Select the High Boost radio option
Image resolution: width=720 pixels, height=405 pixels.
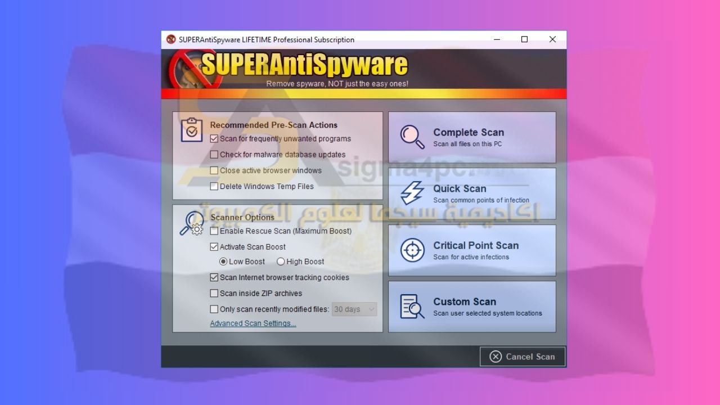[x=281, y=262]
